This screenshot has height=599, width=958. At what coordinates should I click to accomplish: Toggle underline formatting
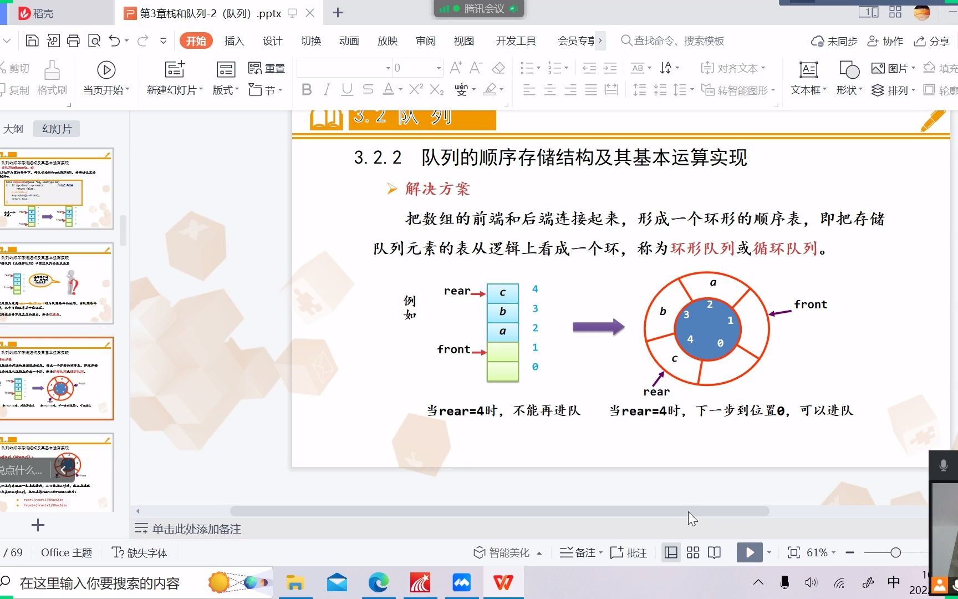tap(346, 89)
